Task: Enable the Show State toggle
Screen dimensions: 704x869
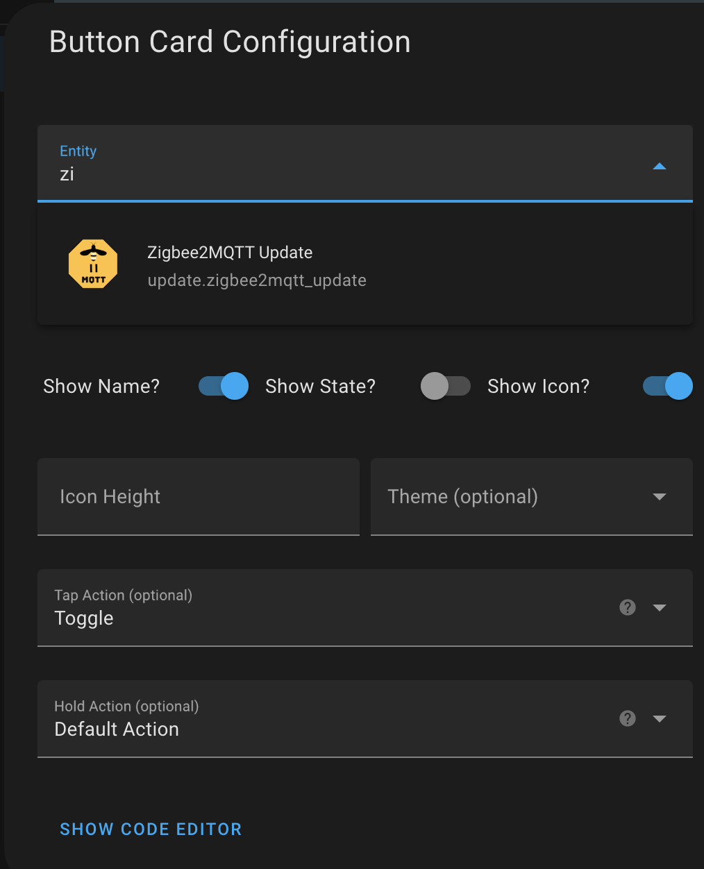Action: point(445,386)
